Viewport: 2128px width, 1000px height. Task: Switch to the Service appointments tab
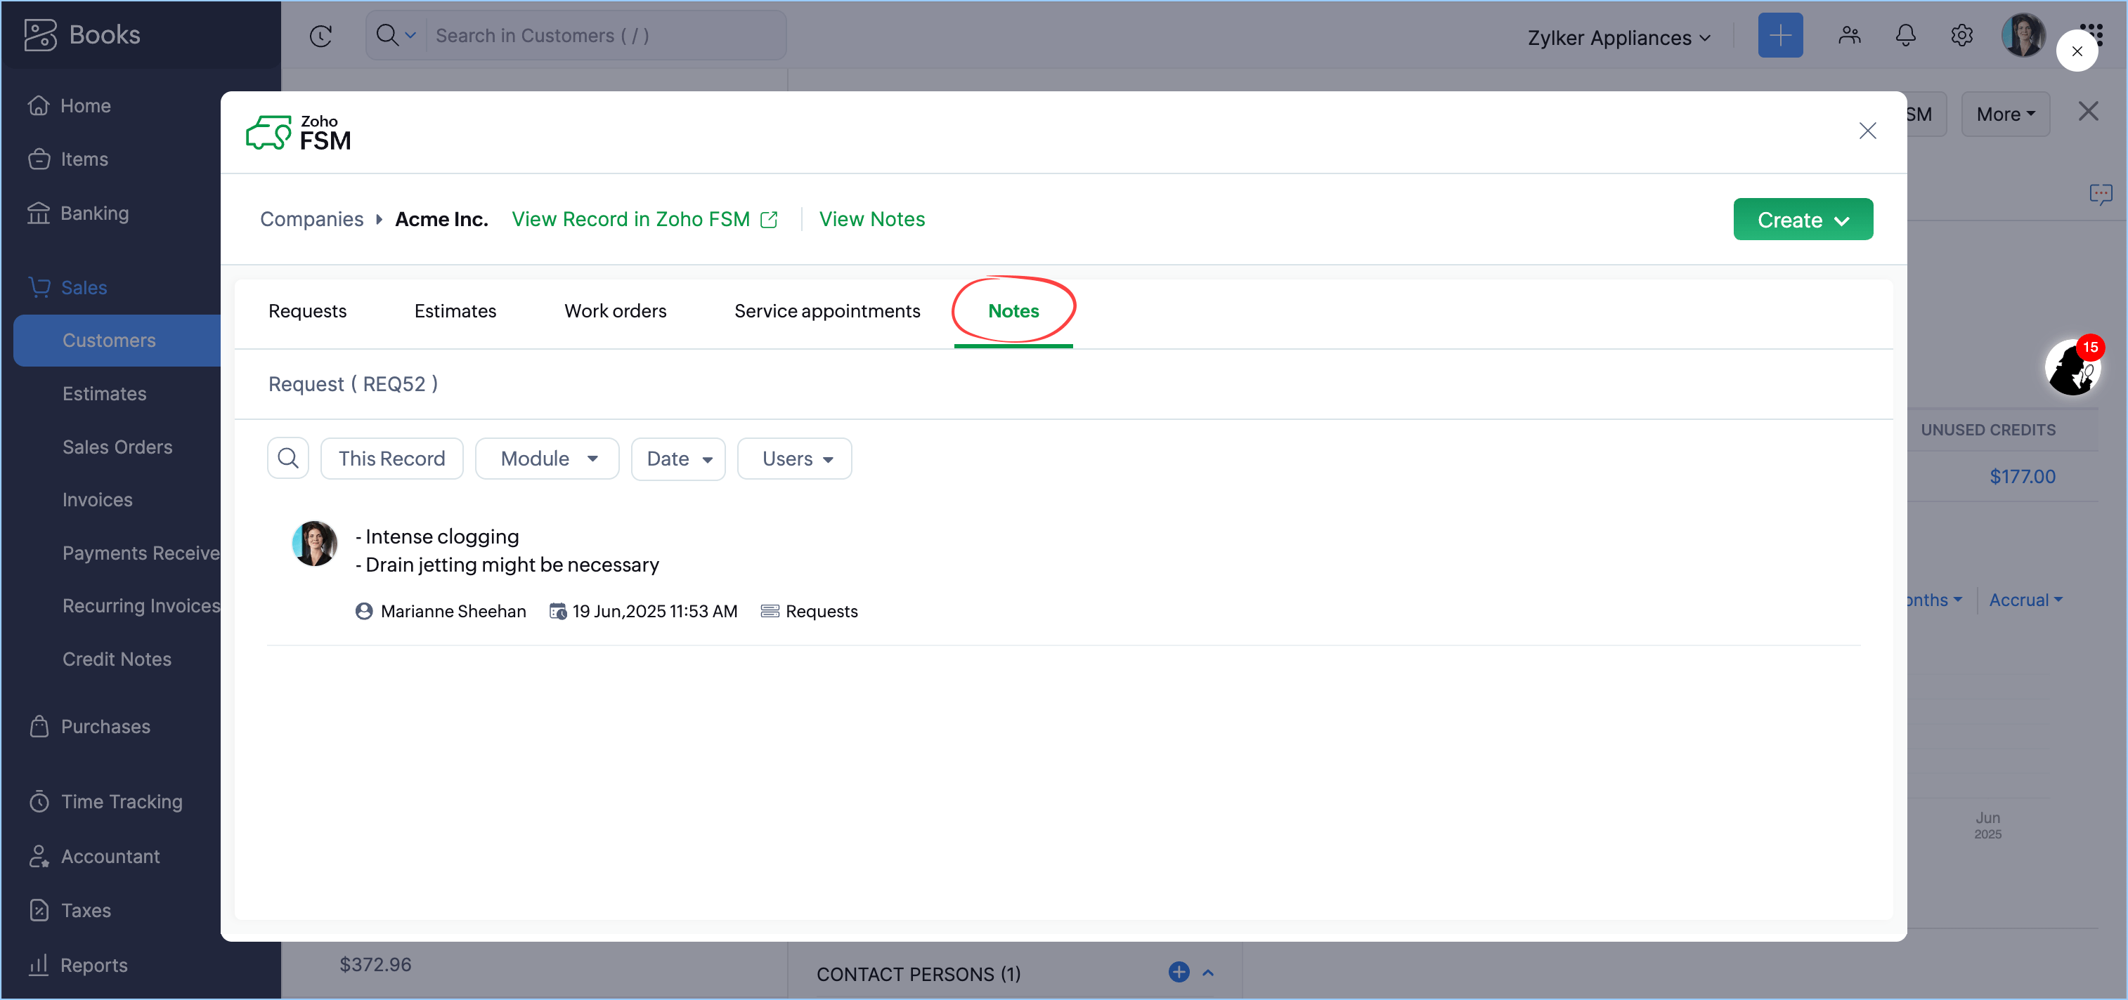coord(826,311)
